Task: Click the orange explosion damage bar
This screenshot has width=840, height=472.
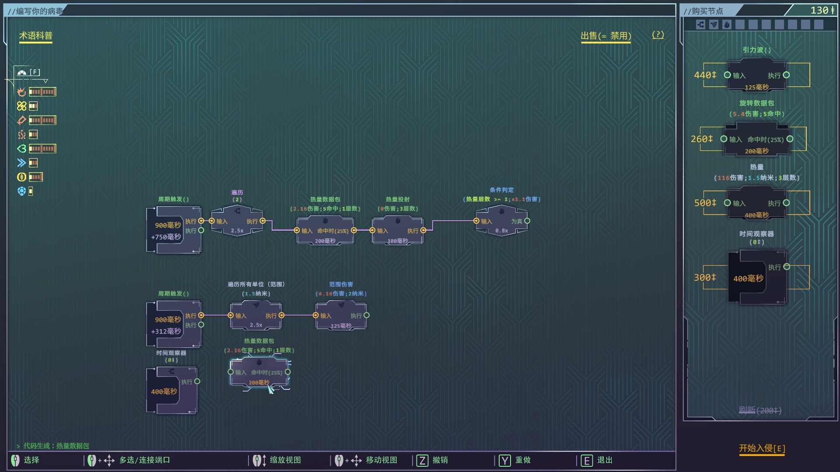Action: [42, 92]
